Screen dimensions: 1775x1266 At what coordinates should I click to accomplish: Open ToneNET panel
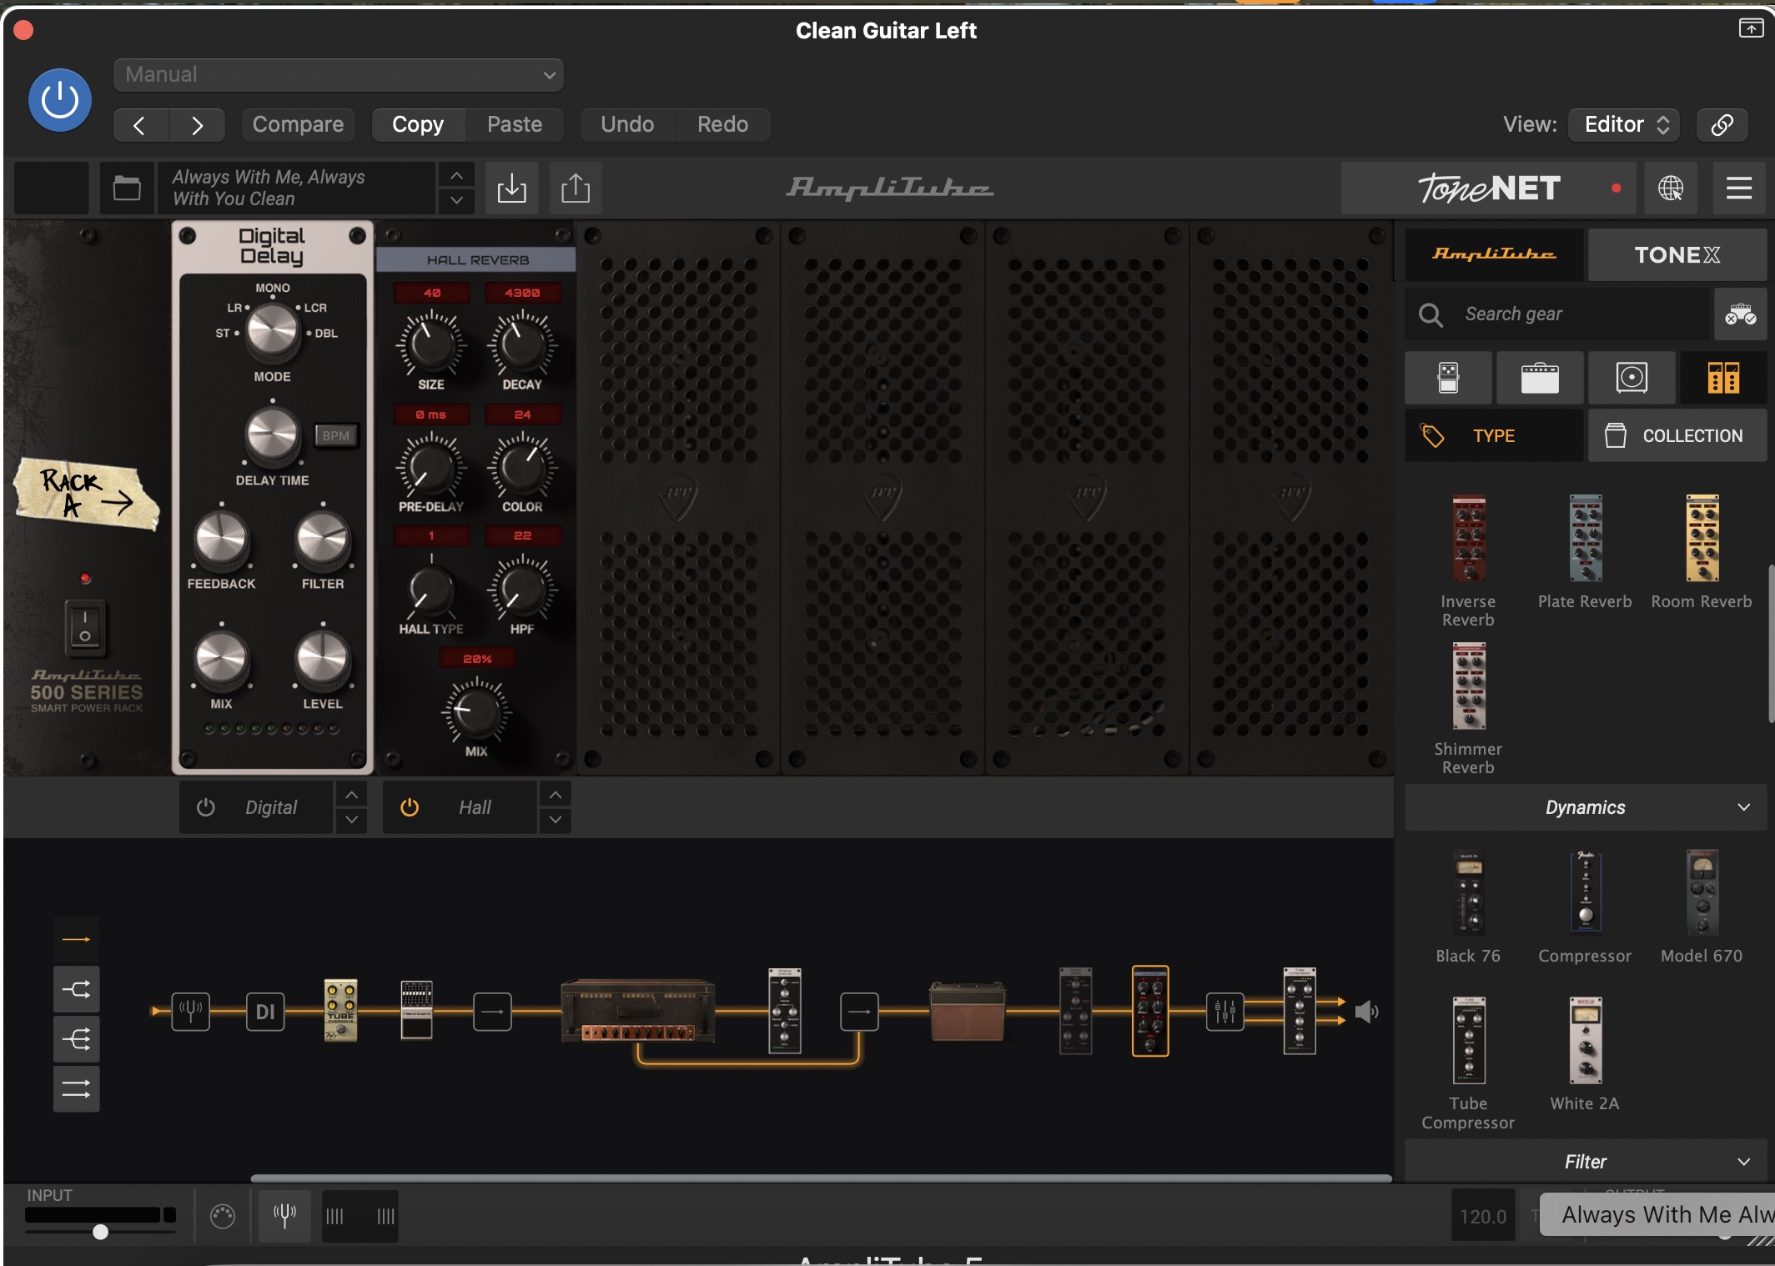[x=1490, y=188]
